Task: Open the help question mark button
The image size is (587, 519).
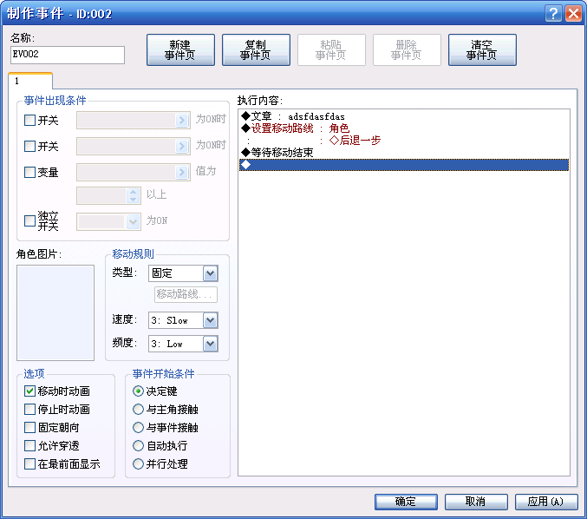Action: pos(553,14)
